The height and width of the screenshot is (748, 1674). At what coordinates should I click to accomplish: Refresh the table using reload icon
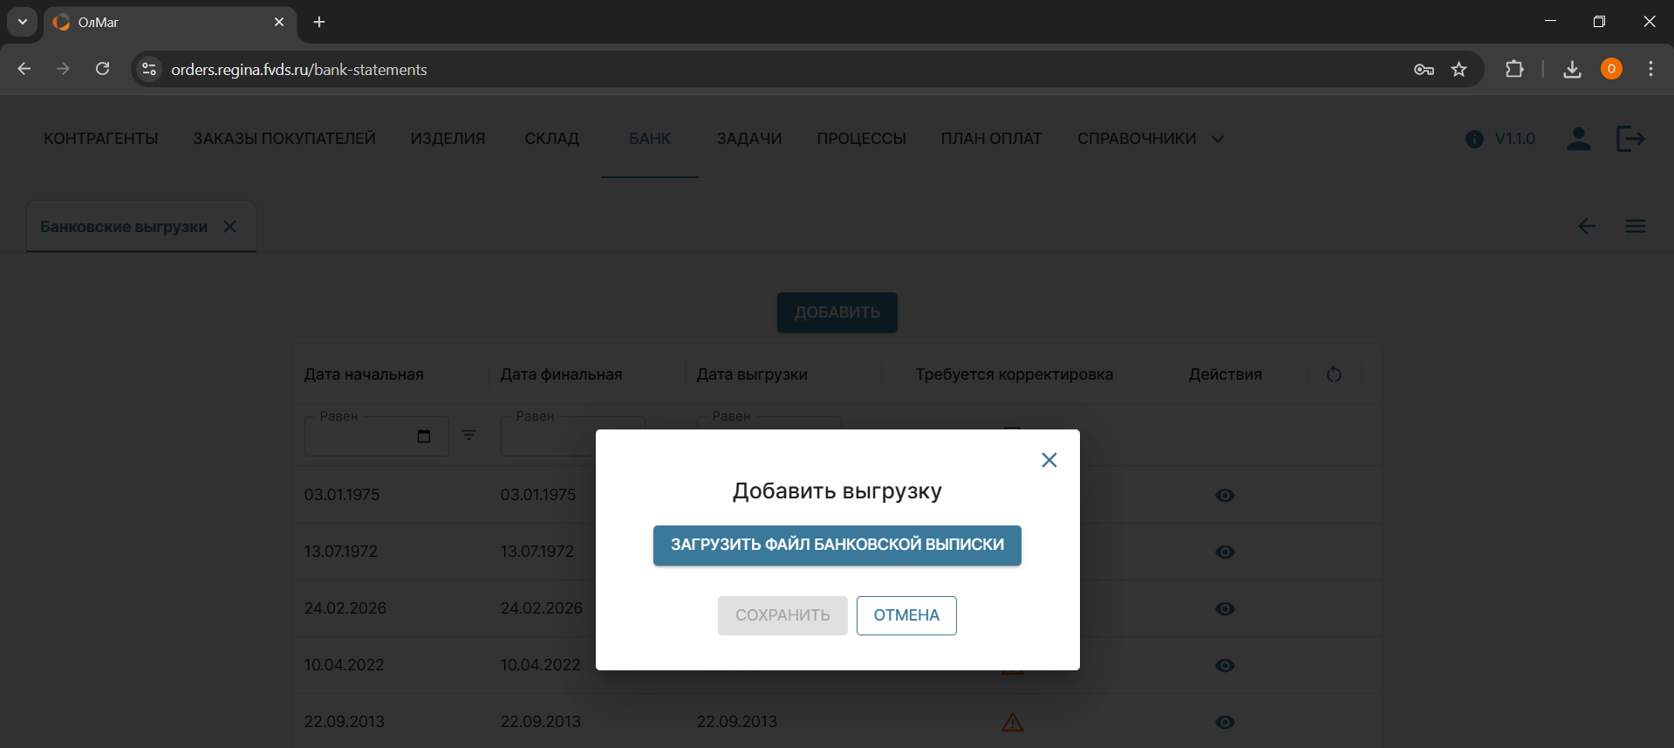tap(1334, 374)
